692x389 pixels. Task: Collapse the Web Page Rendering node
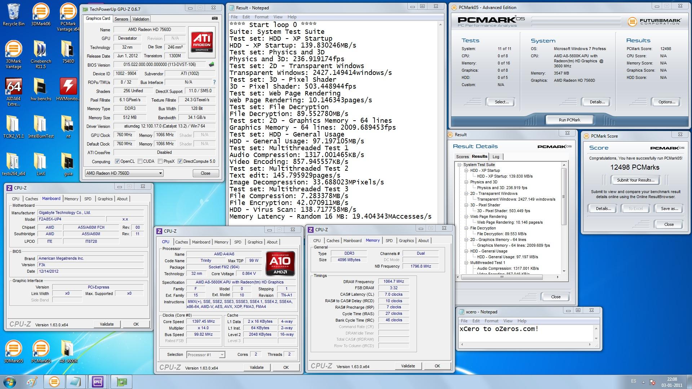click(x=466, y=217)
